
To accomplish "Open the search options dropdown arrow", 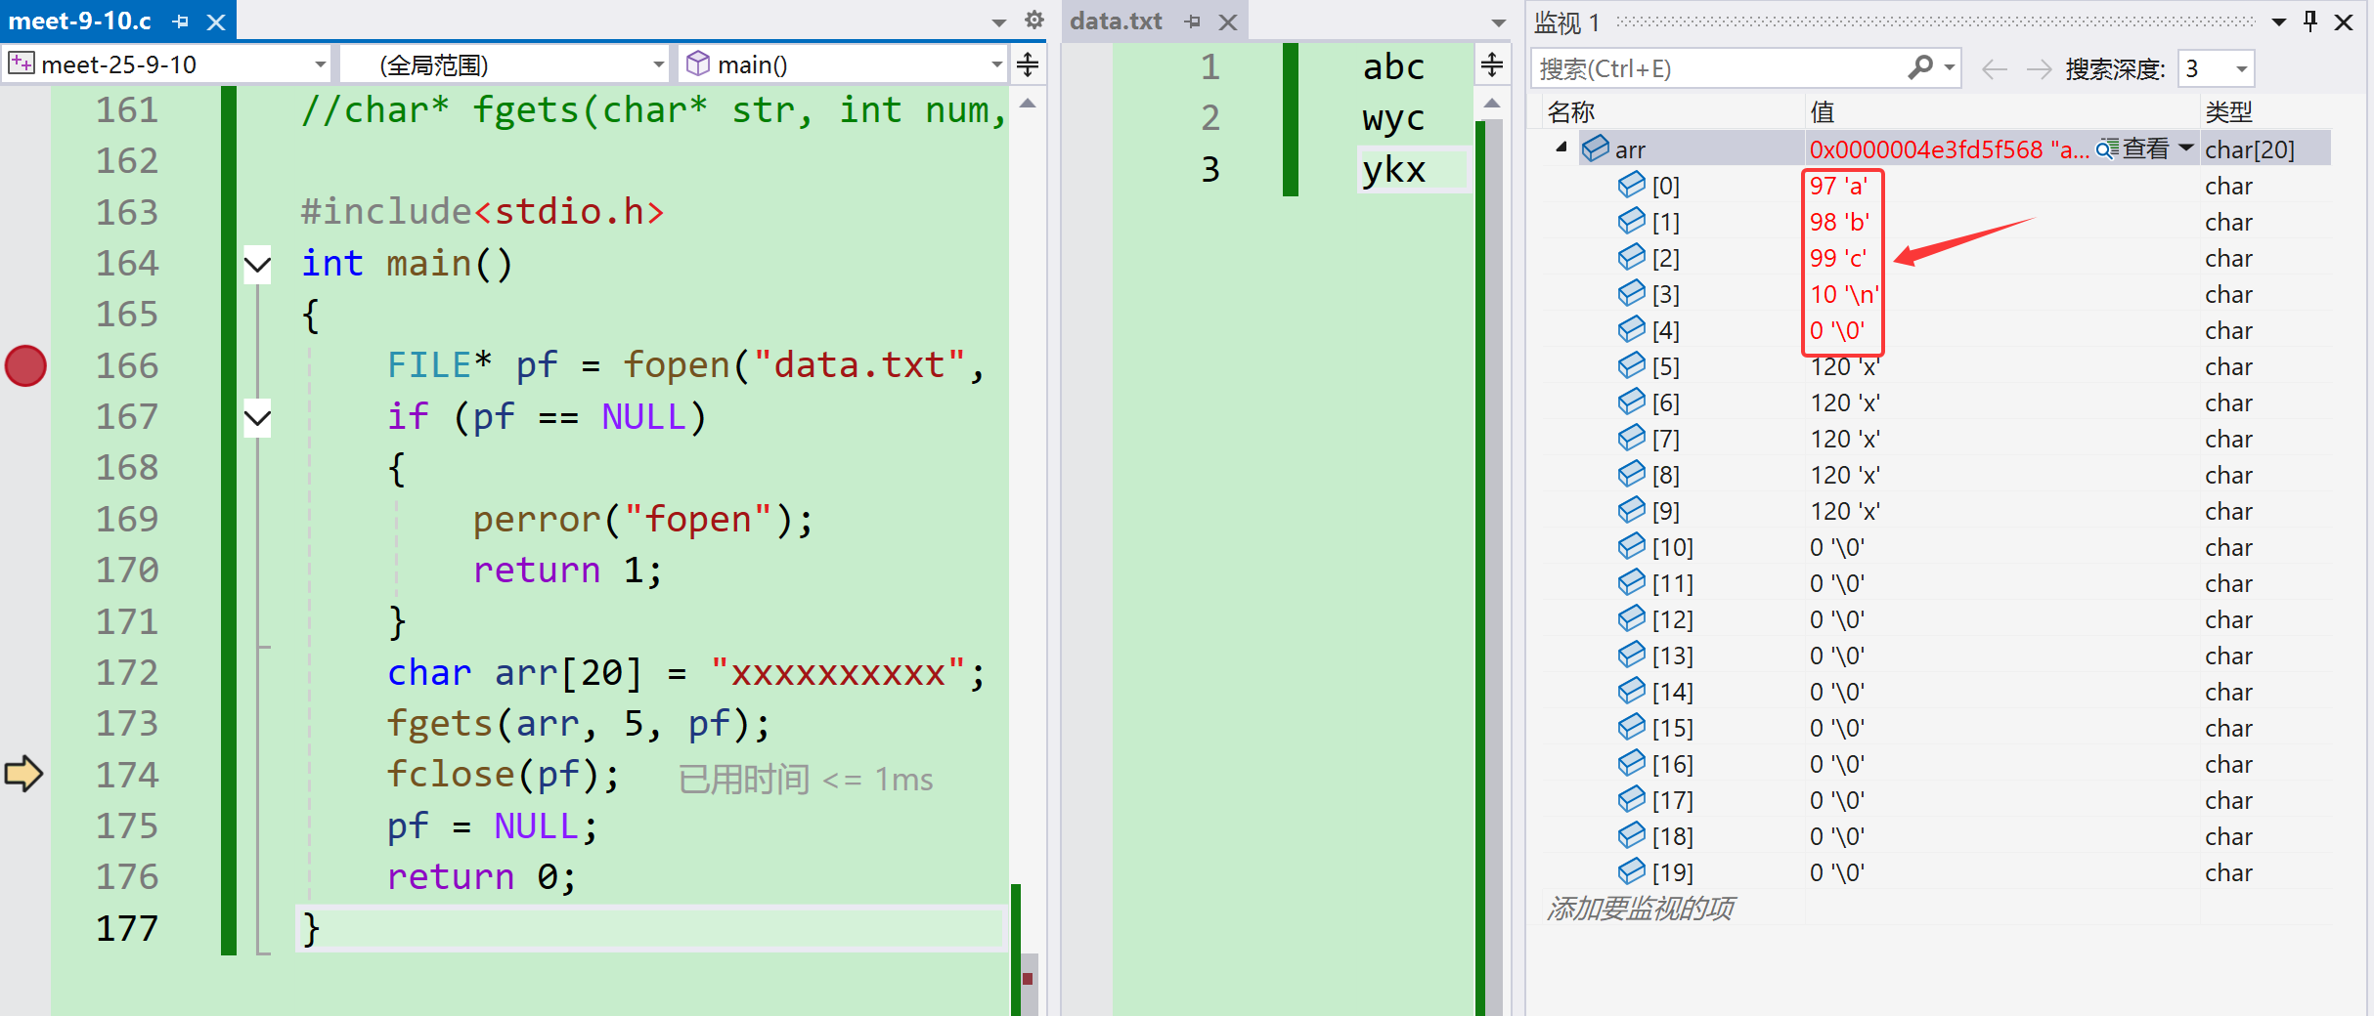I will 1950,67.
